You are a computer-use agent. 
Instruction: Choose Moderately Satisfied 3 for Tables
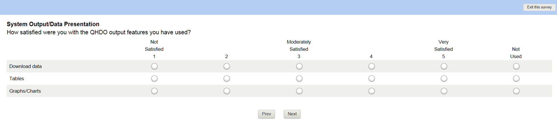coord(299,79)
